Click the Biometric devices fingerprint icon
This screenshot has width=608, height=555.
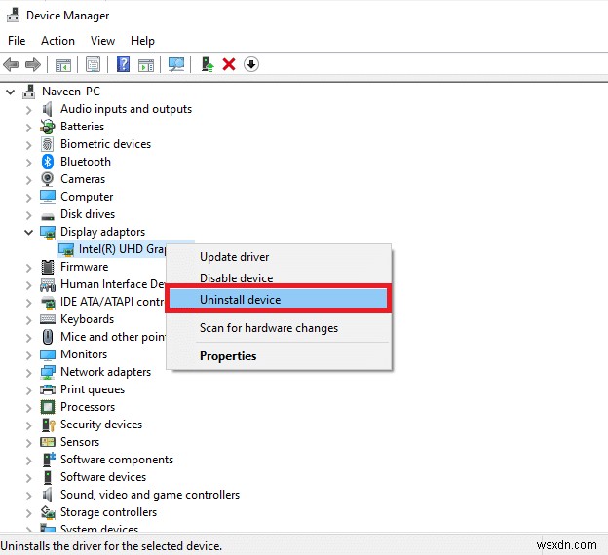(48, 144)
